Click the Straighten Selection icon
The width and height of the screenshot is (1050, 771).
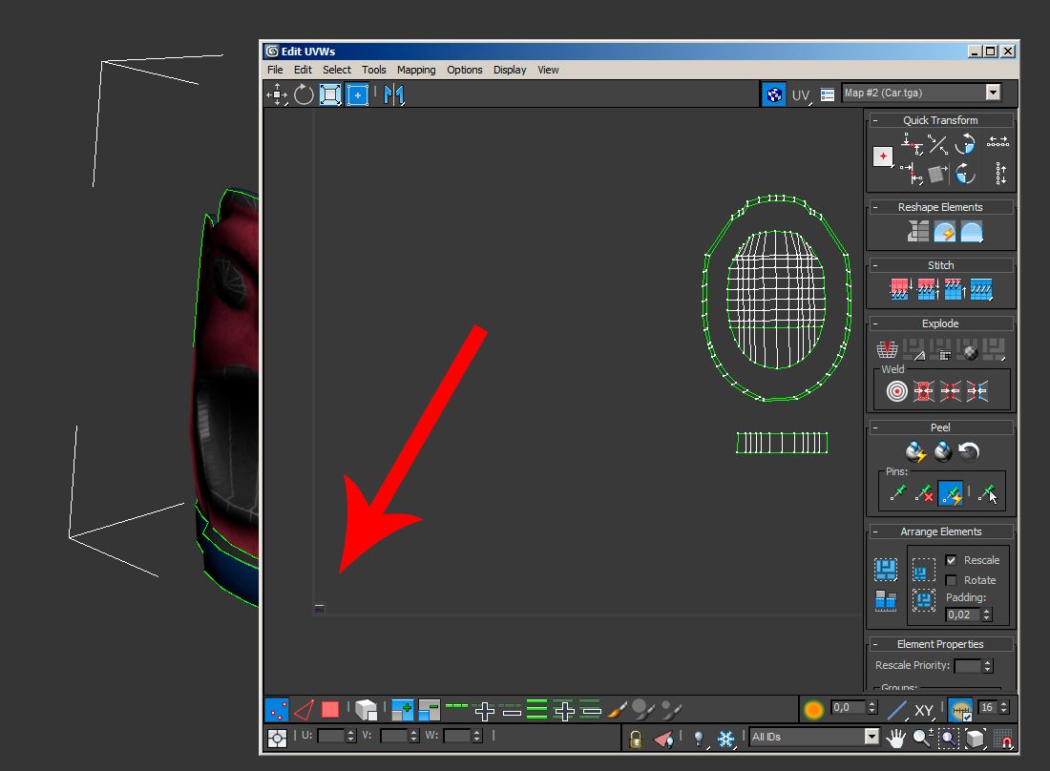pyautogui.click(x=918, y=232)
